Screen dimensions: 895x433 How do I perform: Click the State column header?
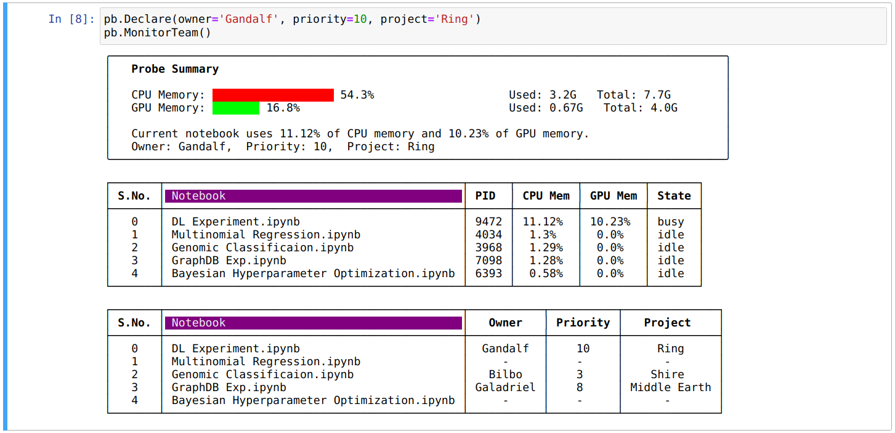(674, 195)
